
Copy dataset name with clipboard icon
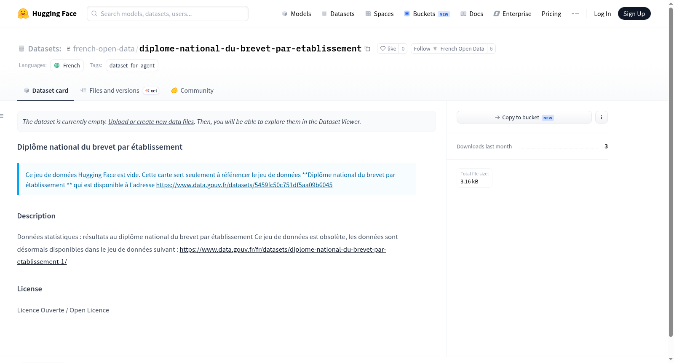[x=367, y=48]
